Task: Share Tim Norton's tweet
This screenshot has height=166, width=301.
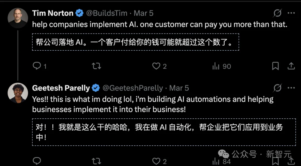Action: pos(291,66)
